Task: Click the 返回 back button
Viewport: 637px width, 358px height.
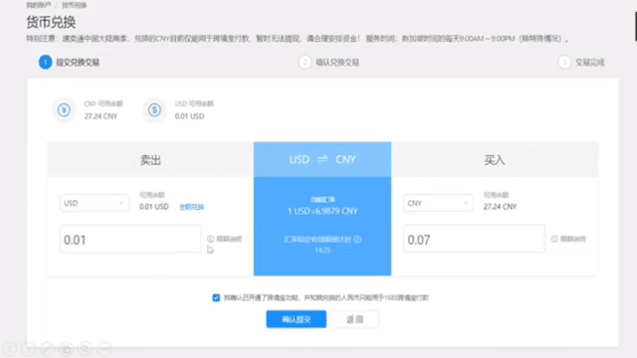Action: coord(354,319)
